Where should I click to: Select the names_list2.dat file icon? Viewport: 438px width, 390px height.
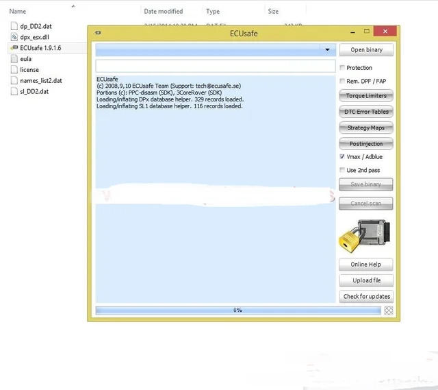click(14, 81)
